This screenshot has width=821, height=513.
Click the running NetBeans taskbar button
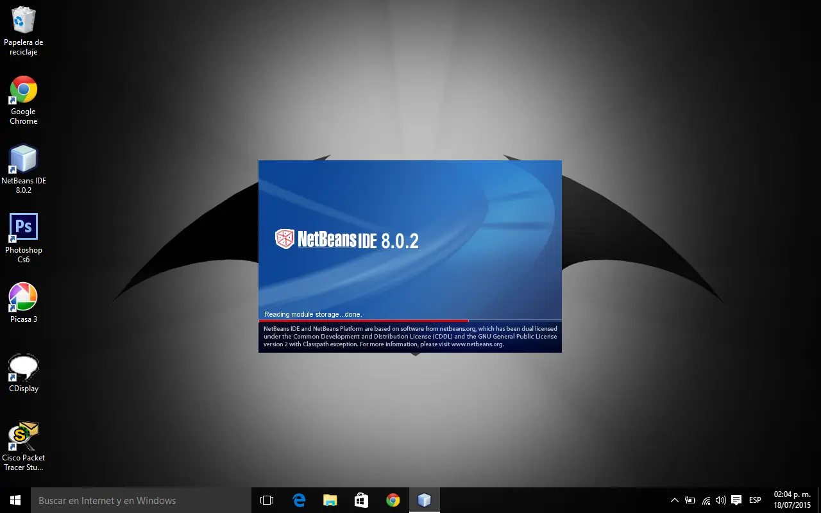coord(424,500)
